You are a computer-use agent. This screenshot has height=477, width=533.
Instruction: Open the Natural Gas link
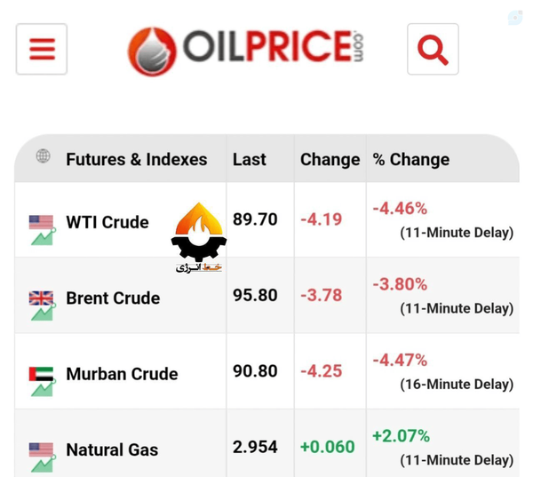[112, 449]
